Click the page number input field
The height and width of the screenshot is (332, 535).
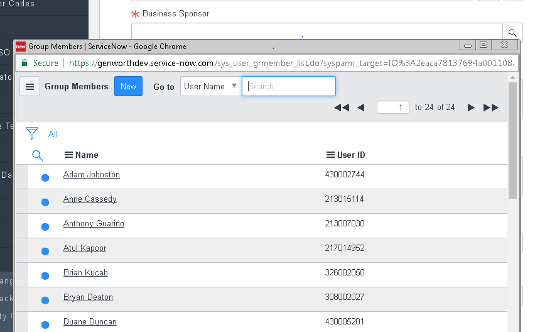[392, 108]
